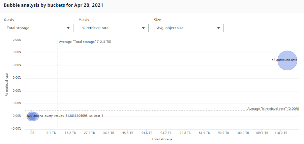Click the % retrieval rate vertical axis title

7,84
